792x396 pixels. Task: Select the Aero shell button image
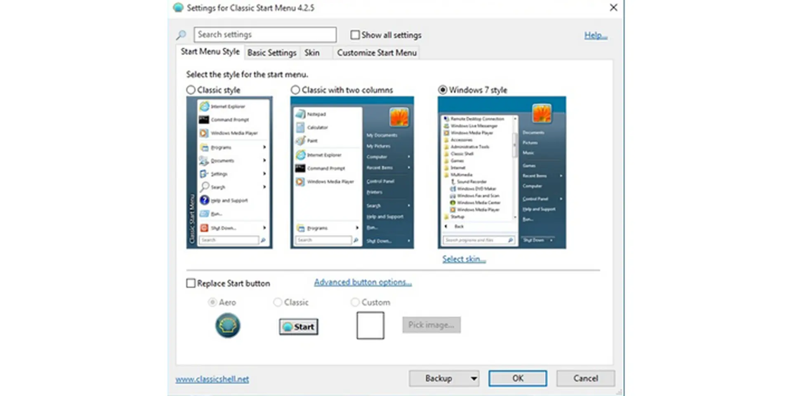coord(228,325)
